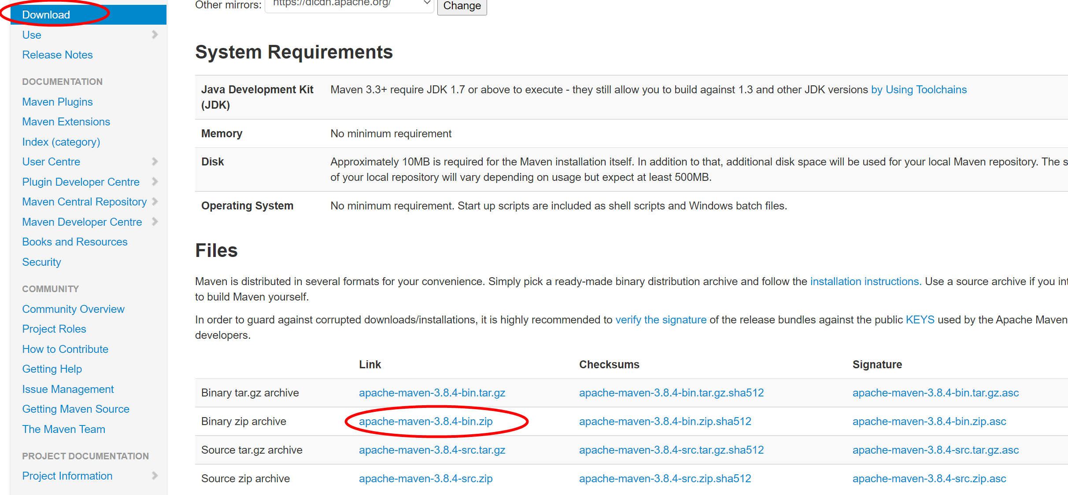Download apache-maven-3.8.4-bin.zip file

425,421
